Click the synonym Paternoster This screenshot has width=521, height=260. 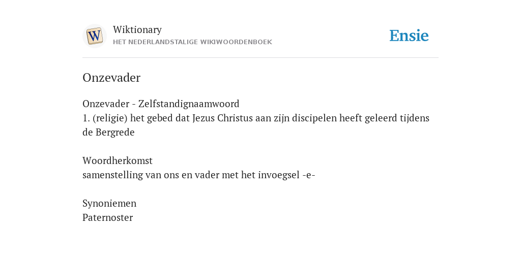(108, 218)
